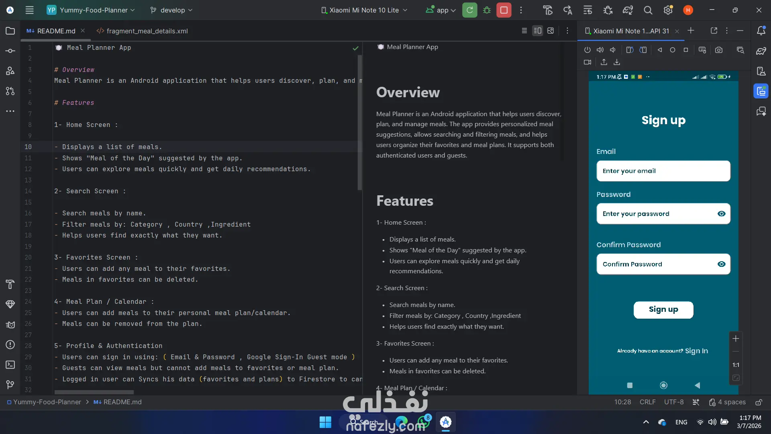771x434 pixels.
Task: Take emulator screenshot with camera icon
Action: 719,50
